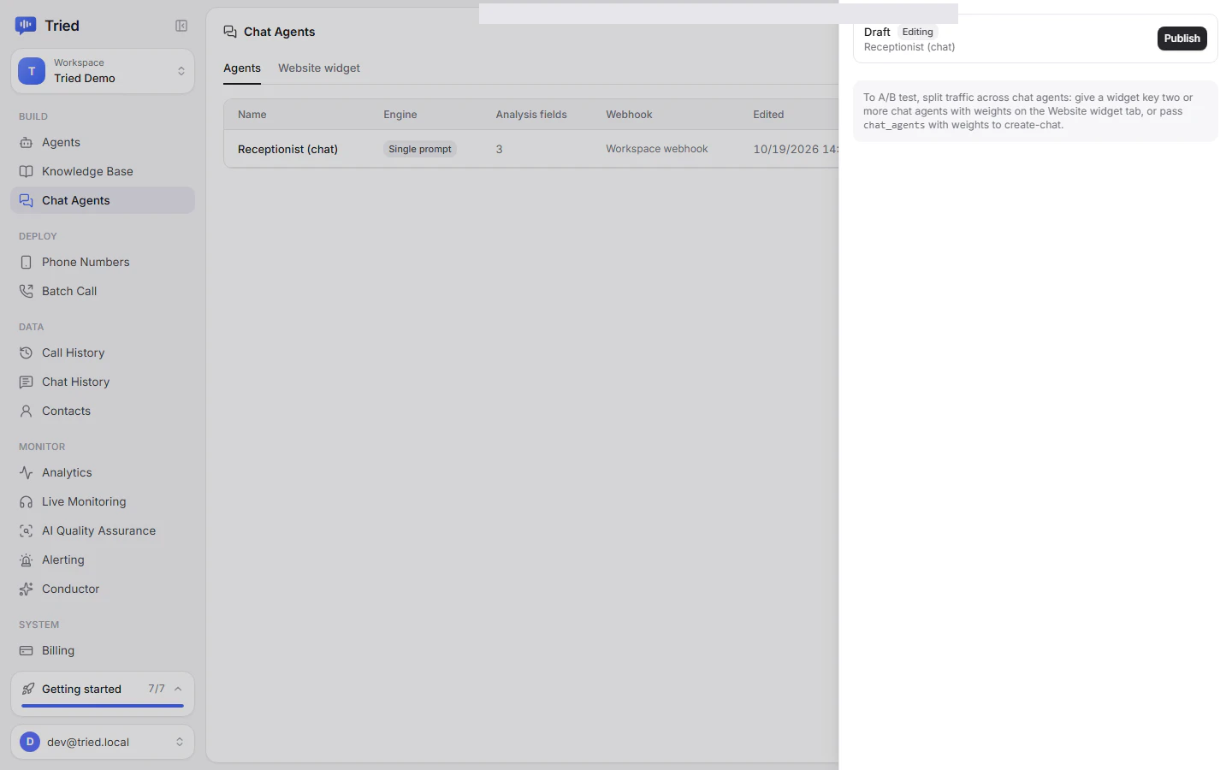The image size is (1232, 770).
Task: Click the Editing status badge
Action: [x=918, y=33]
